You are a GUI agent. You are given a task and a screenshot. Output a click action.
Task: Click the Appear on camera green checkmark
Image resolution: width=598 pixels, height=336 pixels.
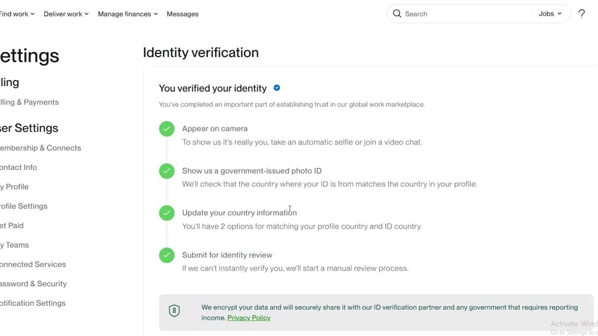tap(167, 129)
